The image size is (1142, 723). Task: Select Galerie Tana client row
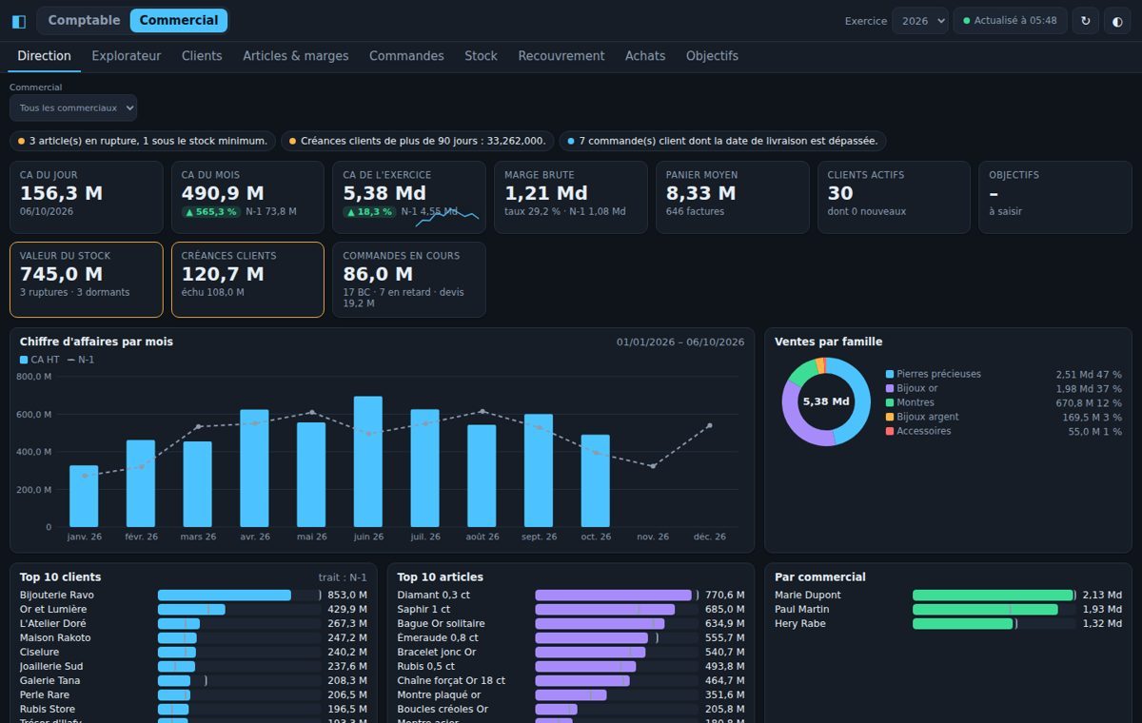193,681
